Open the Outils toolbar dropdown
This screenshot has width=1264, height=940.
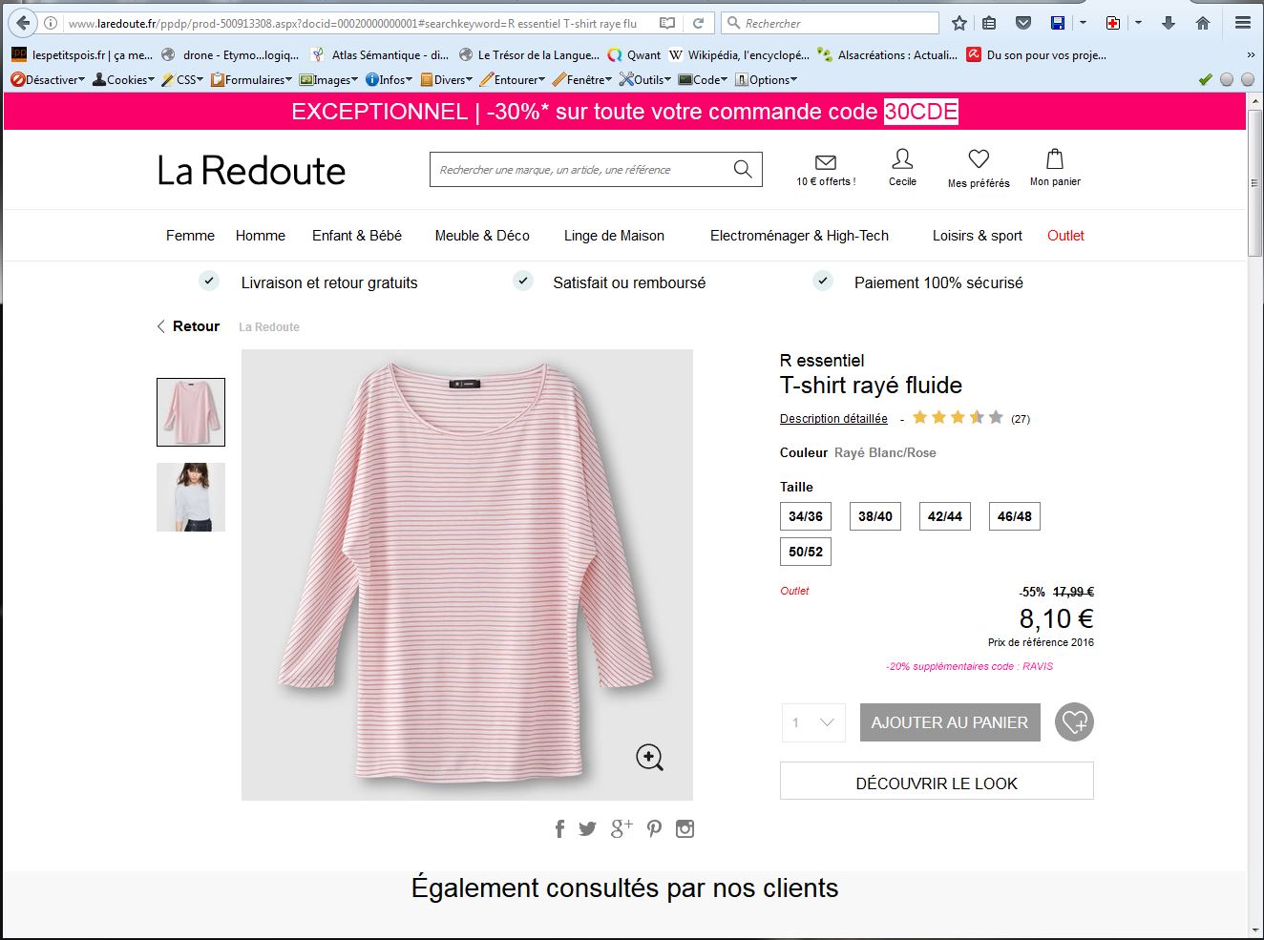point(645,80)
